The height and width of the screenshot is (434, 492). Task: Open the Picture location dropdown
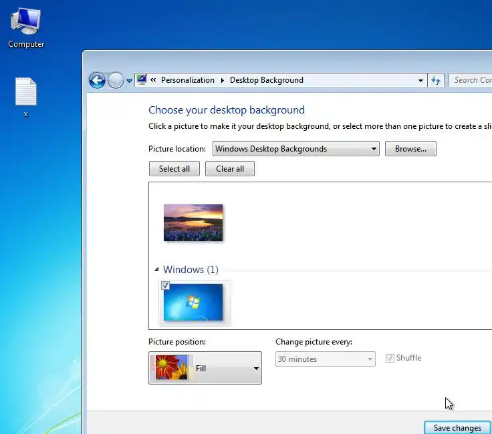point(296,148)
